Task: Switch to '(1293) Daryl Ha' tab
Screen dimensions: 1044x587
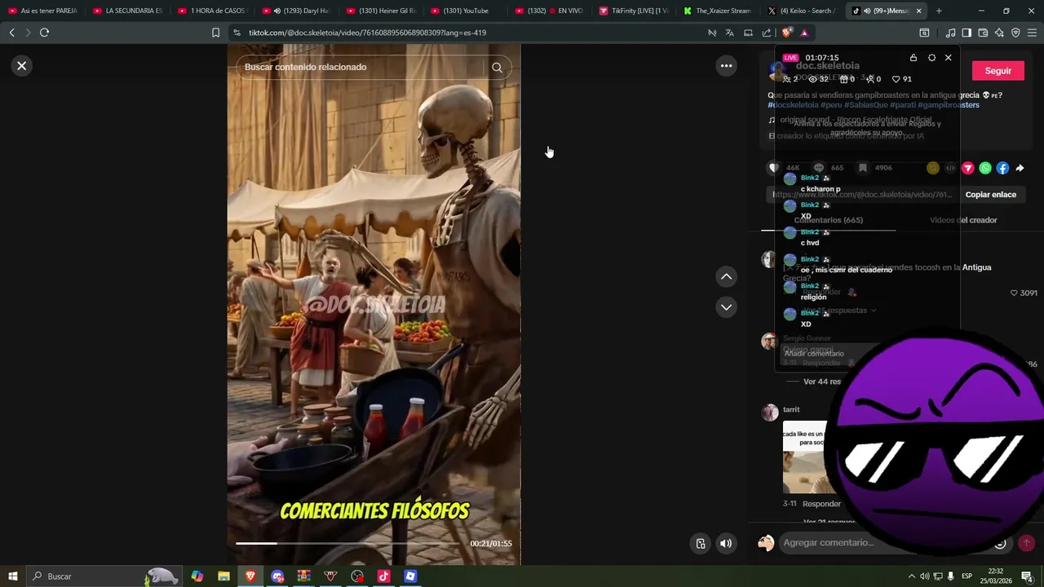Action: coord(298,11)
